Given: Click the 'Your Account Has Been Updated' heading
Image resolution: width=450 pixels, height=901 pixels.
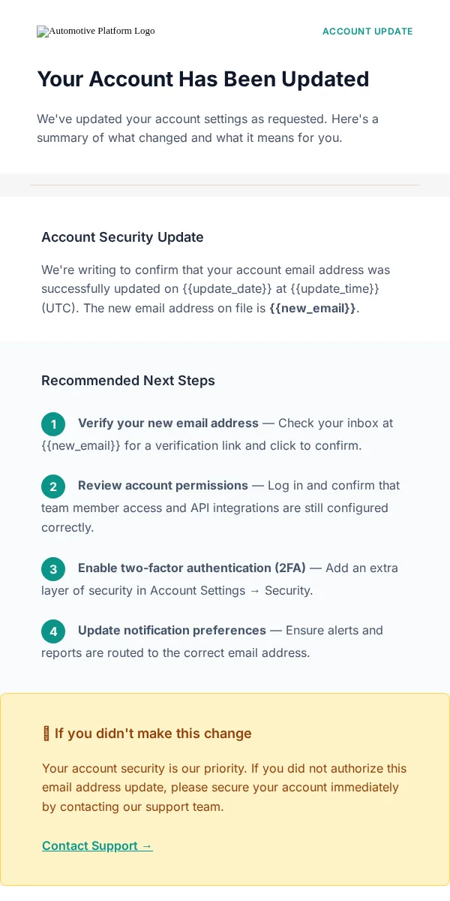Looking at the screenshot, I should [203, 79].
